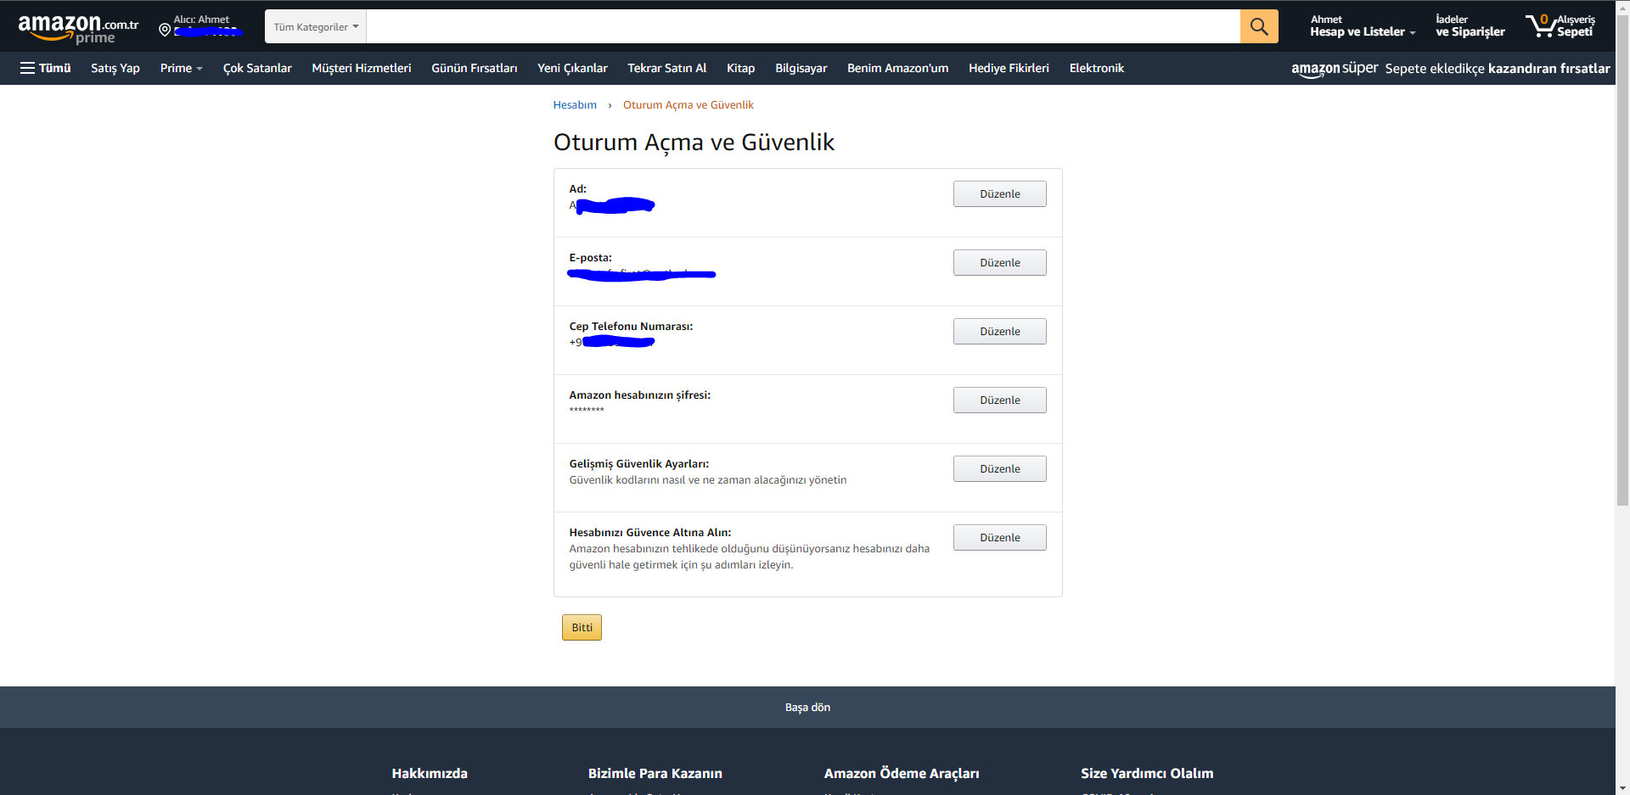The width and height of the screenshot is (1630, 795).
Task: Click Düzenle next to E-posta
Action: coord(1000,263)
